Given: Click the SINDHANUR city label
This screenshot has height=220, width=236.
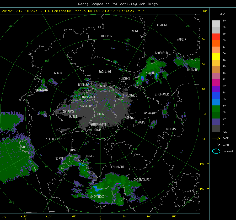Looking at the screenshot, I should point(162,94).
